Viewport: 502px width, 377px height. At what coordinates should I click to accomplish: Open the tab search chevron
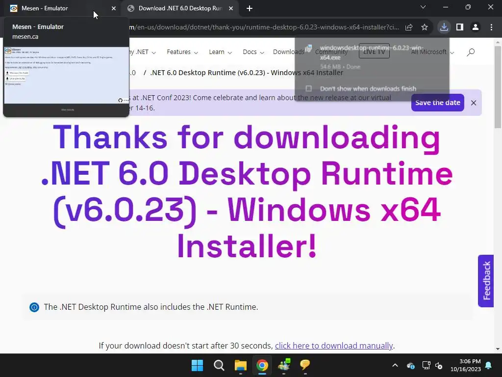click(423, 7)
